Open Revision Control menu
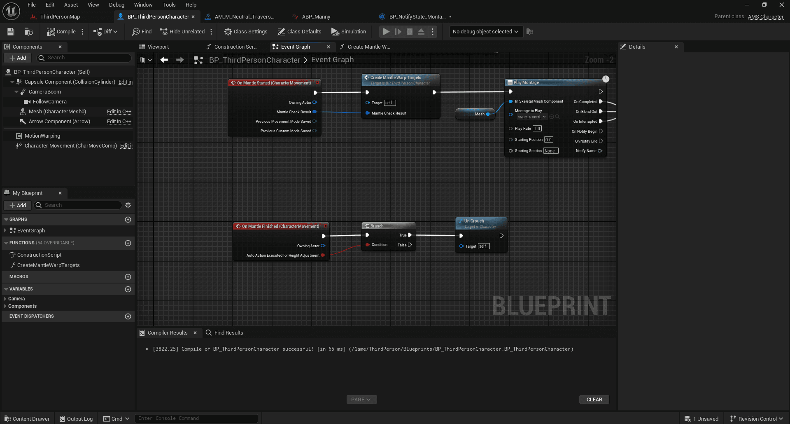 [757, 419]
